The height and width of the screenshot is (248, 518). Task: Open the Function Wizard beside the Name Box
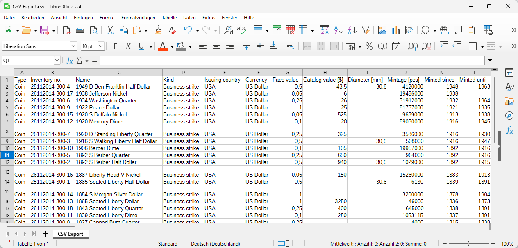70,61
